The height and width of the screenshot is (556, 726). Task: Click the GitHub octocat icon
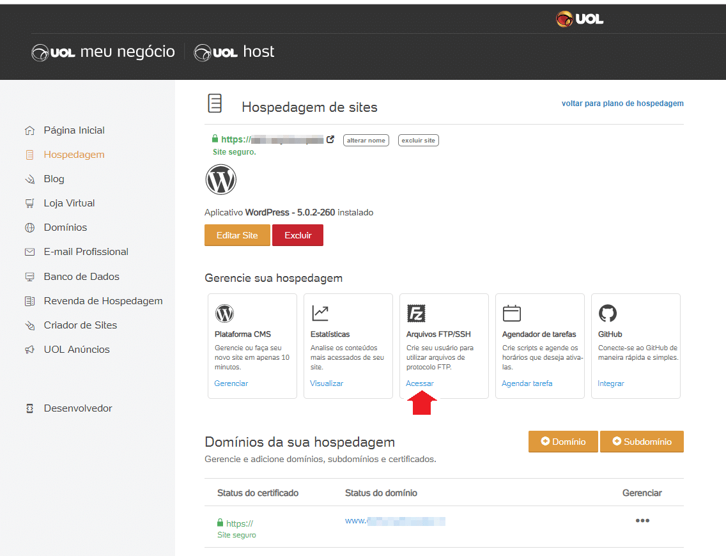[x=608, y=313]
